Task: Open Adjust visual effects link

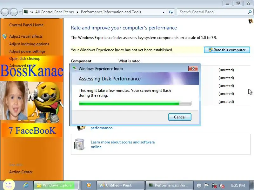Action: (26, 36)
